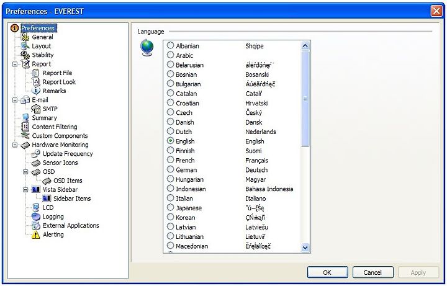
Task: Pick the Dutch language radio button
Action: pyautogui.click(x=170, y=131)
